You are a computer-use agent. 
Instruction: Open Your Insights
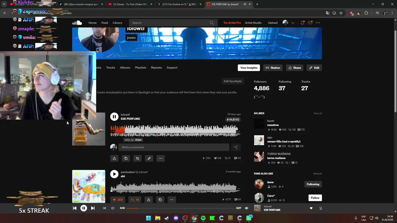(x=249, y=68)
